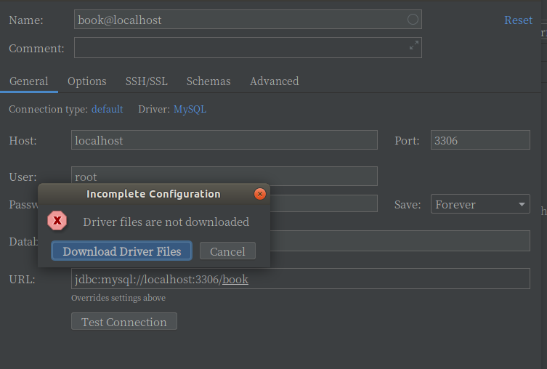Viewport: 547px width, 369px height.
Task: Choose a different driver via MySQL link
Action: [x=190, y=109]
